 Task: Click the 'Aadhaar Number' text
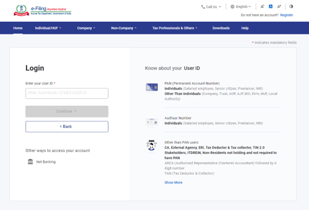click(178, 118)
